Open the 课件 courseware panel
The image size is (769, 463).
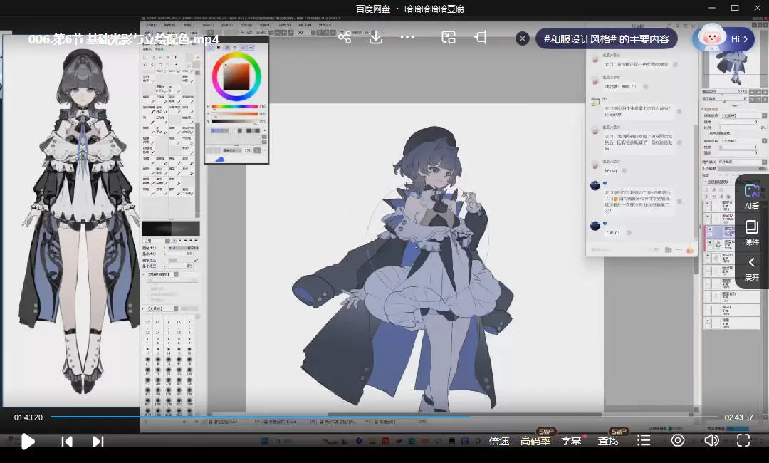[x=751, y=232]
